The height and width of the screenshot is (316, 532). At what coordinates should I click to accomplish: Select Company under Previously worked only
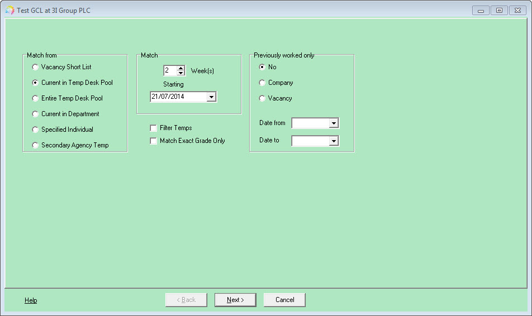tap(262, 83)
